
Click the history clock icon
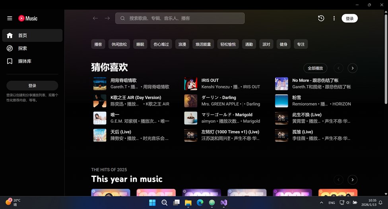click(x=321, y=18)
